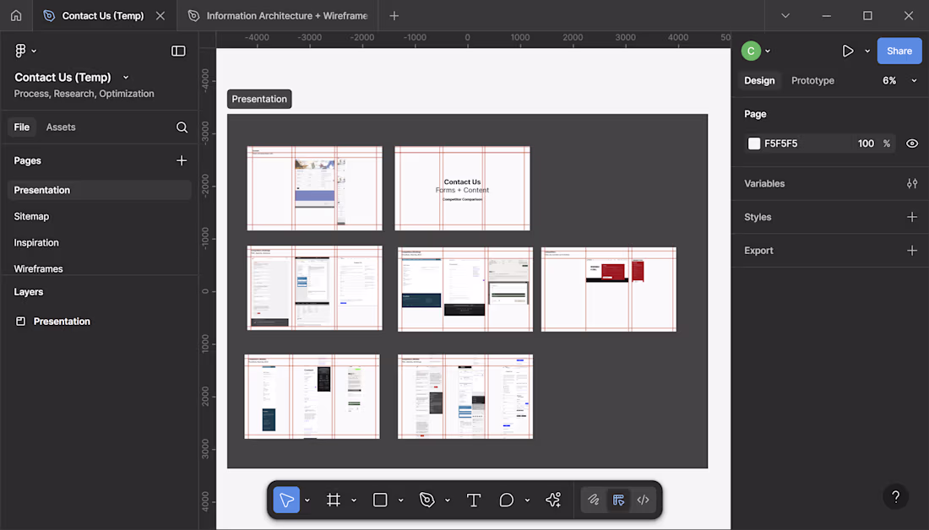Image resolution: width=929 pixels, height=530 pixels.
Task: Open the Assets tab
Action: (61, 127)
